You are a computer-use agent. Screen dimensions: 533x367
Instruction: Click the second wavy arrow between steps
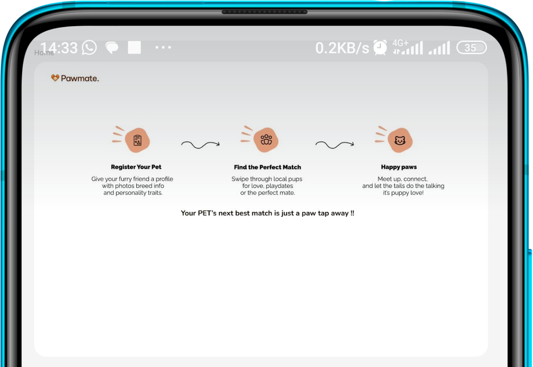(x=334, y=145)
